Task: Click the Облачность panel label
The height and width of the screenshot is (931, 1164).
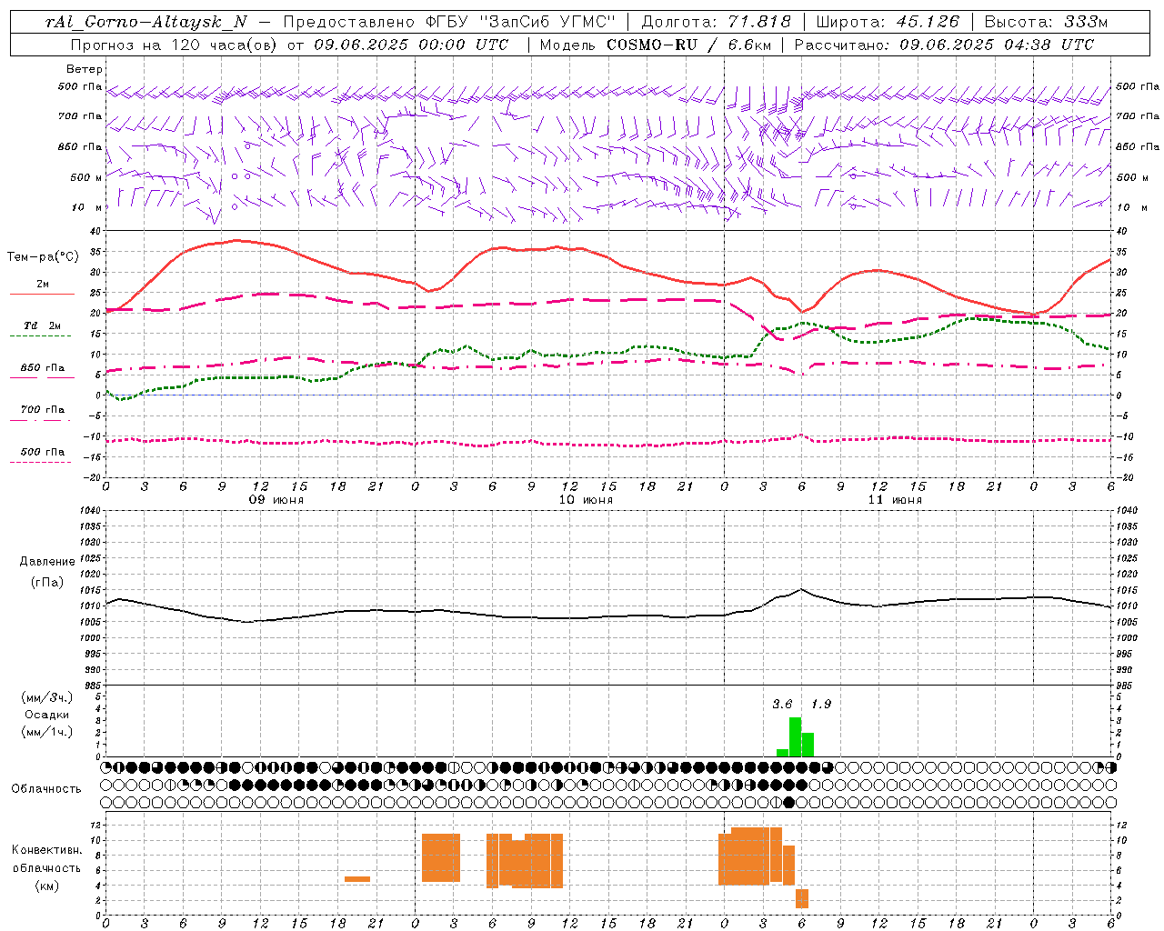Action: pyautogui.click(x=46, y=789)
